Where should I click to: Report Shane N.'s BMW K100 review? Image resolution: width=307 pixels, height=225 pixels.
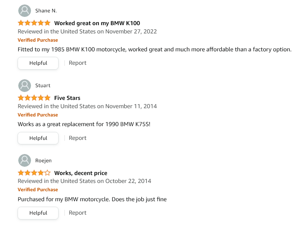coord(78,63)
